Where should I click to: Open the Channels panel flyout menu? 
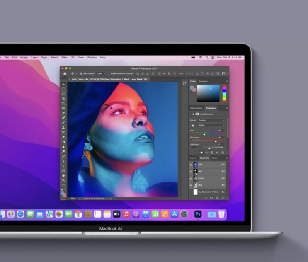click(x=227, y=158)
